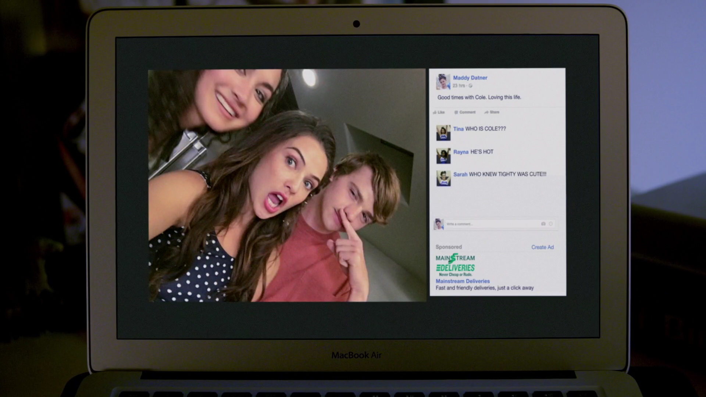The height and width of the screenshot is (397, 706).
Task: Share the post
Action: tap(492, 112)
